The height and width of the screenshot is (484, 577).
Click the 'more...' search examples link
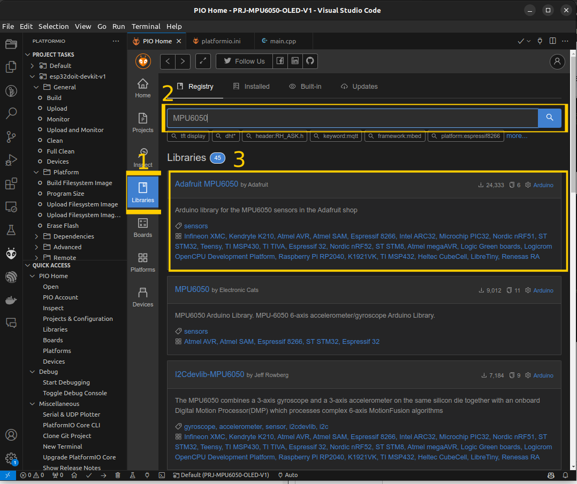pos(517,136)
